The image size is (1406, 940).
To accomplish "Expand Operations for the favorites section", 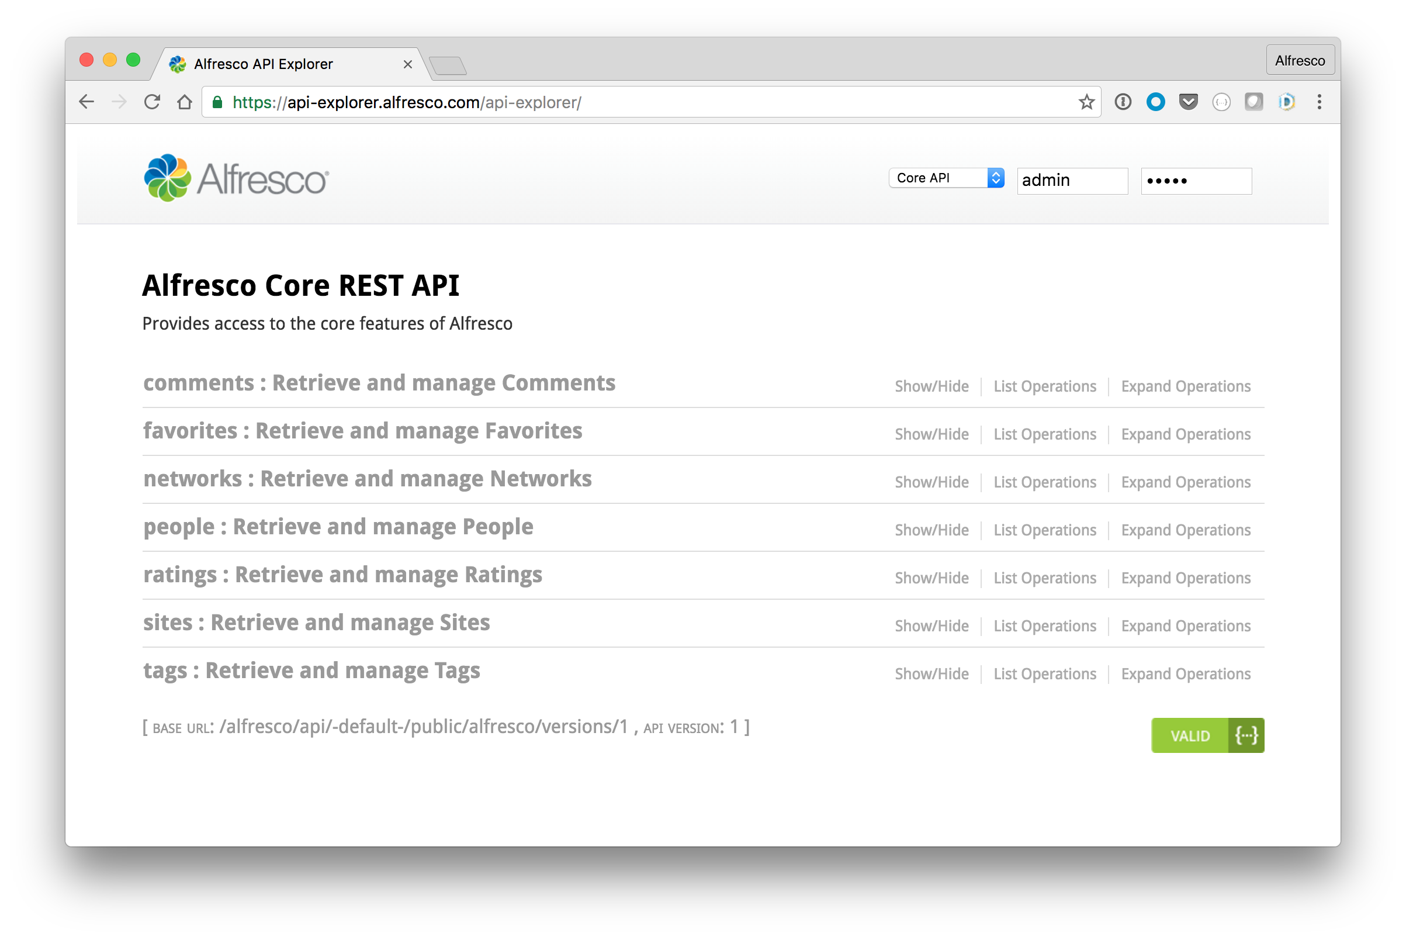I will (x=1186, y=434).
